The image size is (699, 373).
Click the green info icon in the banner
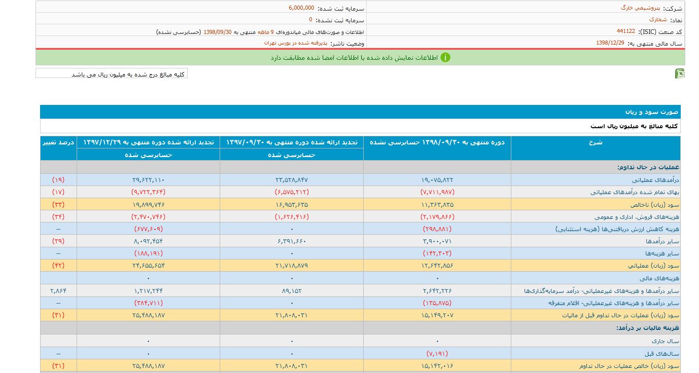click(x=445, y=57)
